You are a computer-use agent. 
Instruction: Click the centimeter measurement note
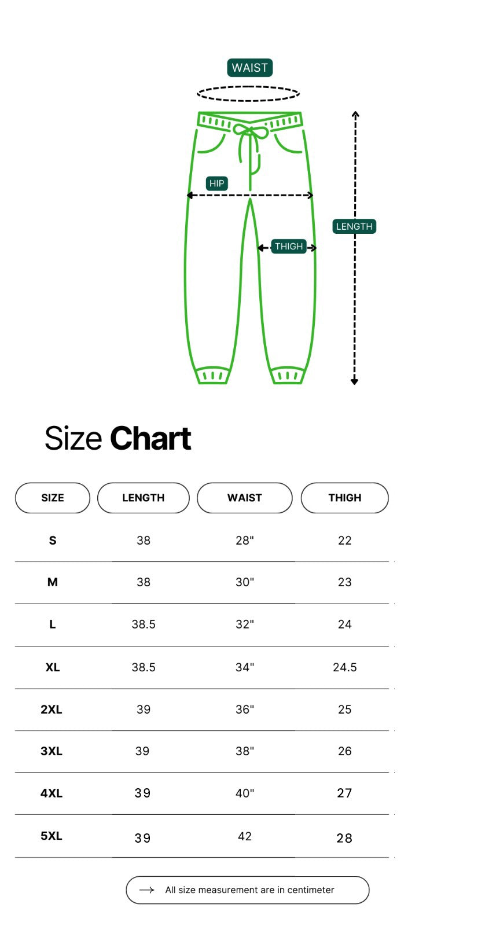point(249,890)
